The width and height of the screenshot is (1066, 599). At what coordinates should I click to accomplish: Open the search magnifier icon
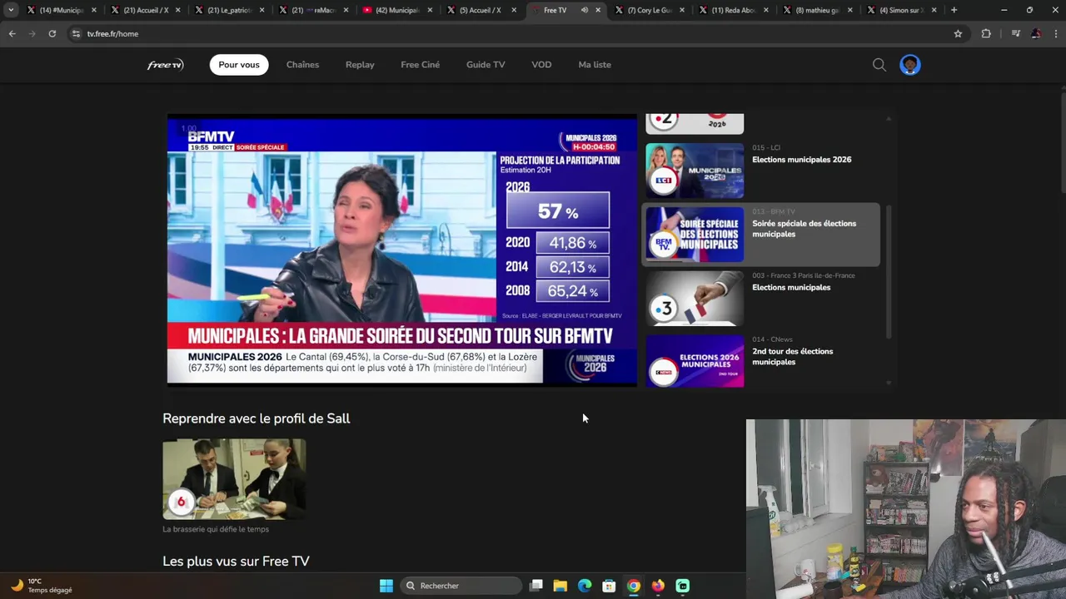(x=879, y=65)
